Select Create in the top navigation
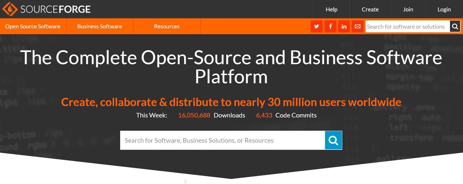The height and width of the screenshot is (184, 463). [370, 9]
